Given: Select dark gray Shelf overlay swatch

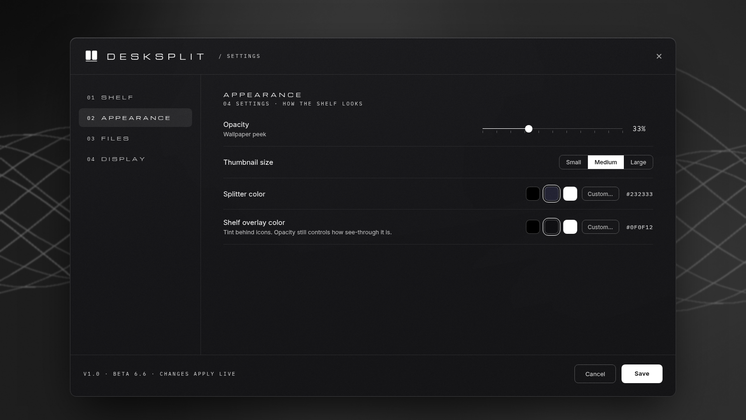Looking at the screenshot, I should coord(552,227).
